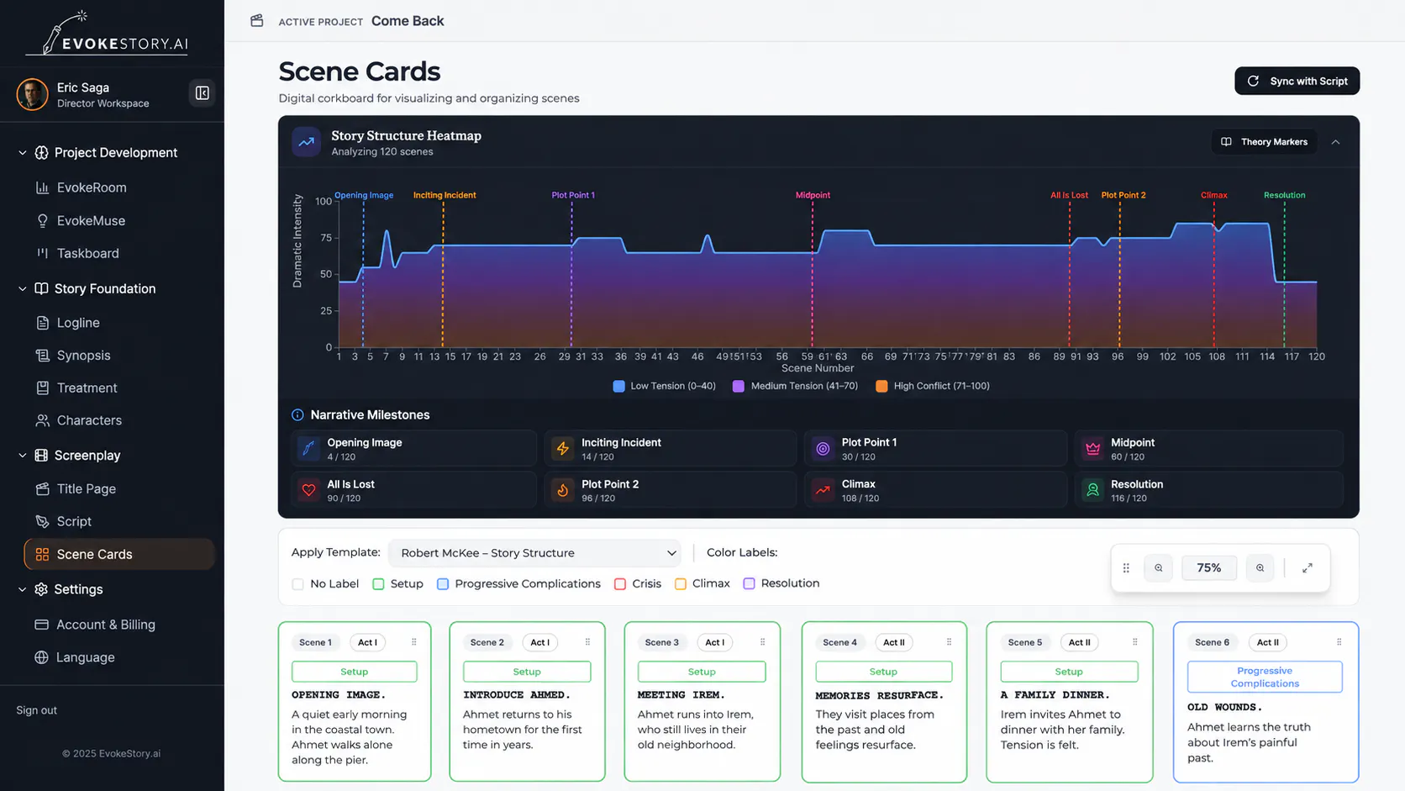Toggle the Crisis color label checkbox
1405x791 pixels.
[620, 584]
